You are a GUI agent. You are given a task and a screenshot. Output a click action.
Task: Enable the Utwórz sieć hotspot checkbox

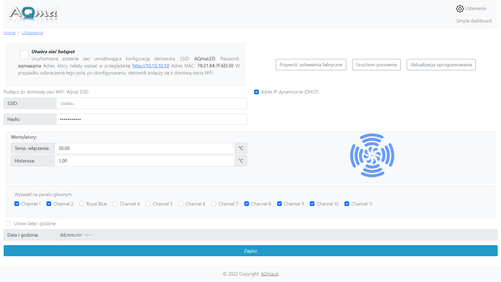point(25,55)
